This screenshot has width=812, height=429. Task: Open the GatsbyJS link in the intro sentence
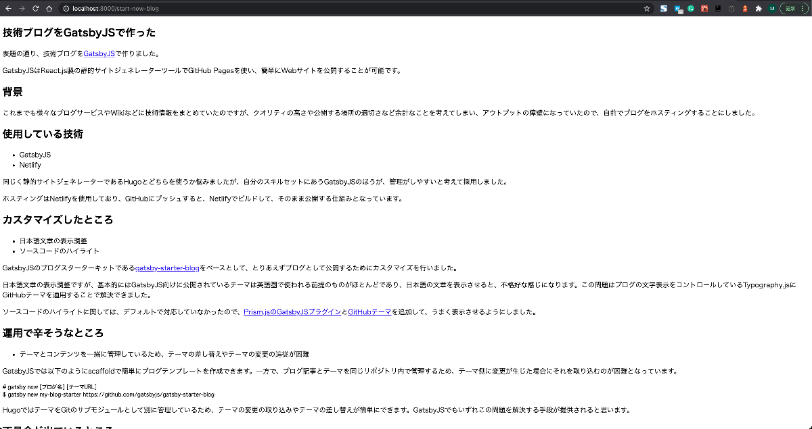point(99,53)
